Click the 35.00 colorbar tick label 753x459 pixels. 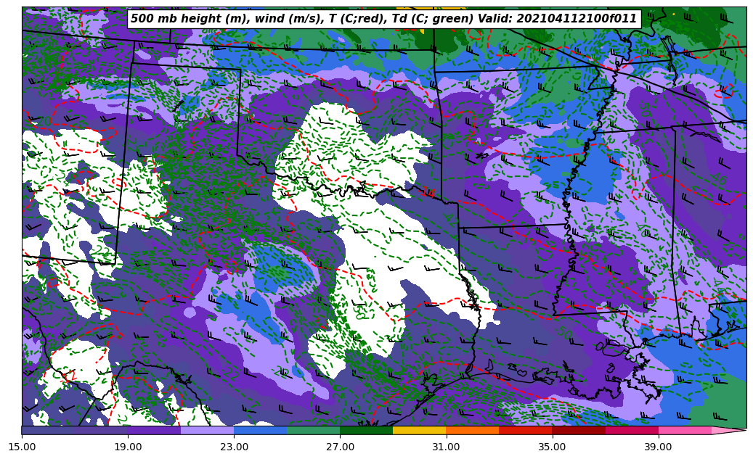click(552, 447)
